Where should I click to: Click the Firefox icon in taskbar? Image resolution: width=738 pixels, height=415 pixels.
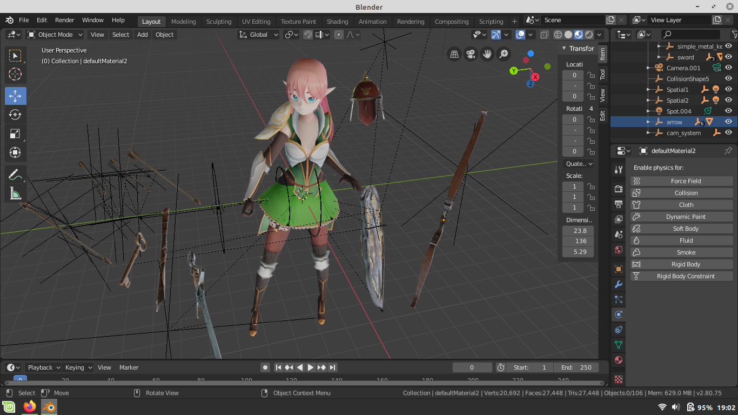point(30,406)
